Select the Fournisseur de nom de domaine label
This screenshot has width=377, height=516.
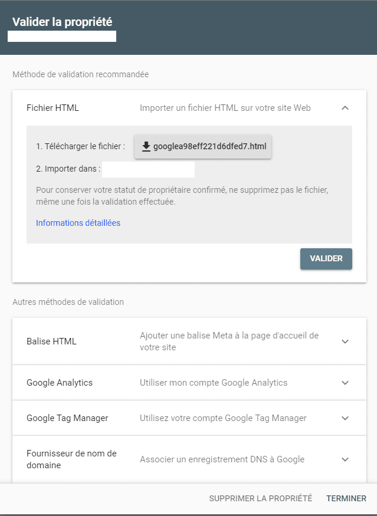(x=71, y=459)
